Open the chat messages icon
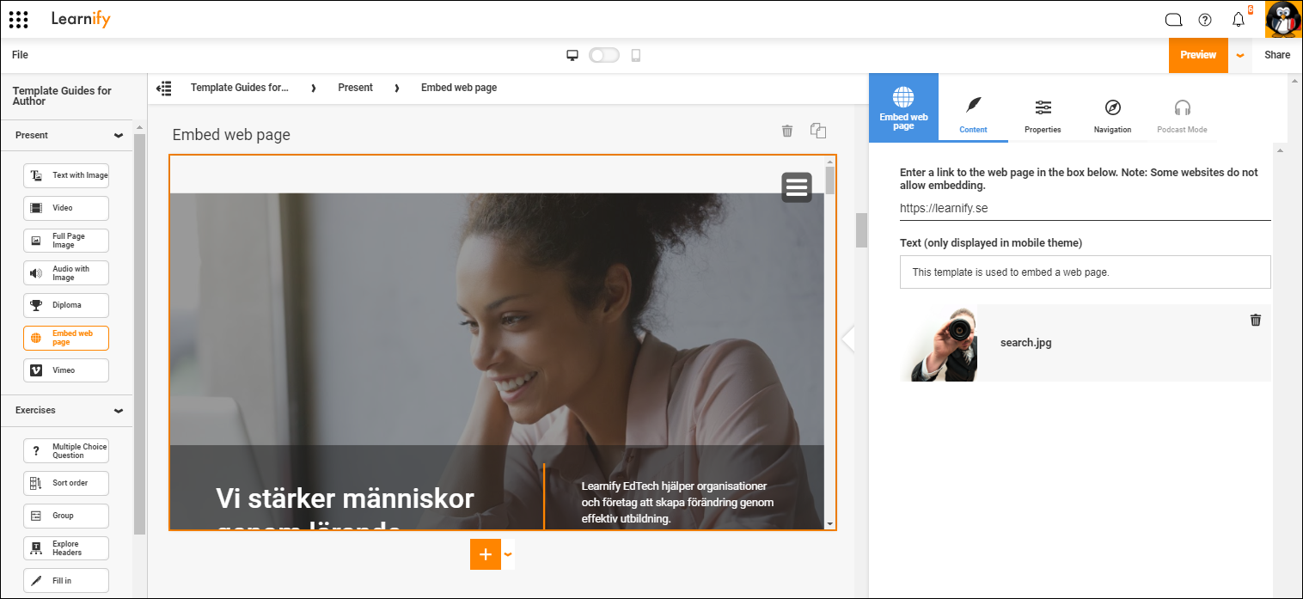 click(x=1173, y=20)
